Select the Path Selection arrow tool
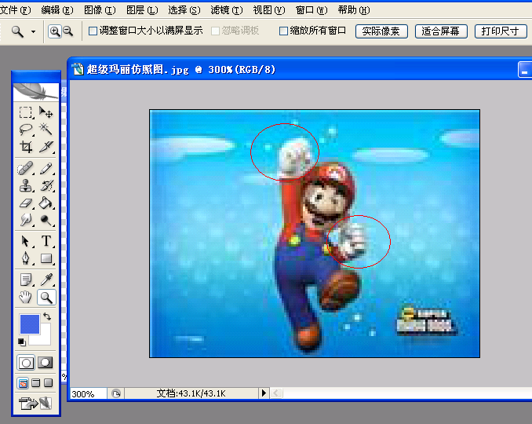Screen dimensions: 532x424 pyautogui.click(x=26, y=241)
